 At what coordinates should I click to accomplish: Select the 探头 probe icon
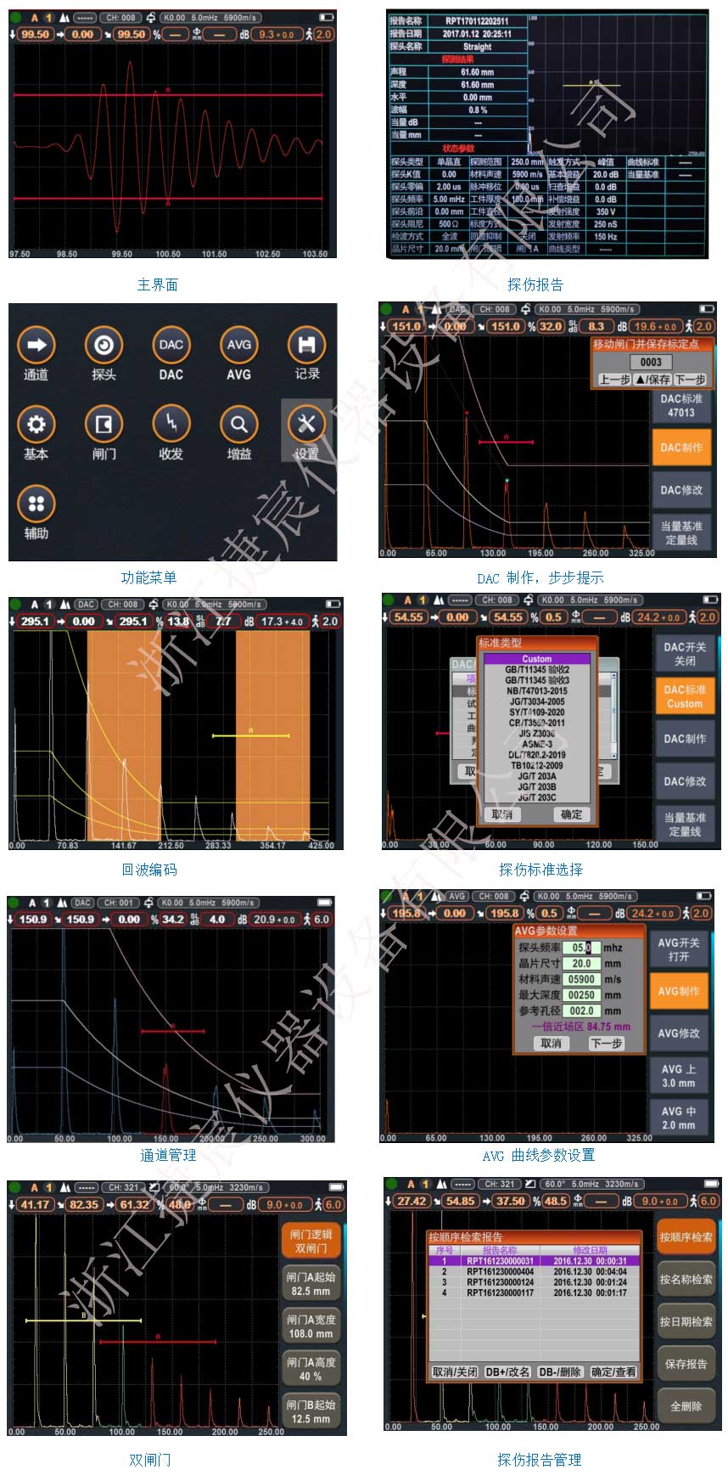coord(104,346)
